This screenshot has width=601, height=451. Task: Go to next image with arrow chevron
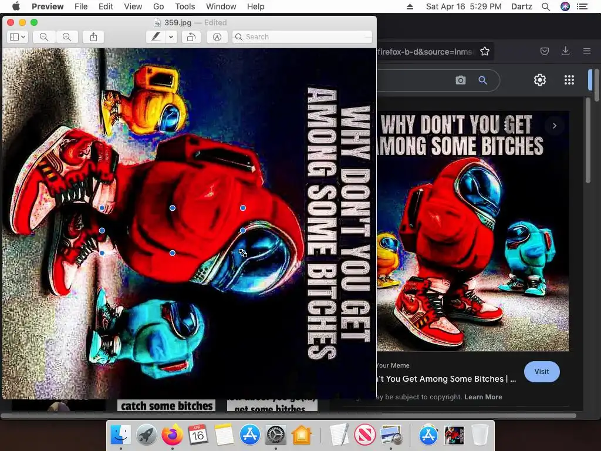click(x=554, y=126)
